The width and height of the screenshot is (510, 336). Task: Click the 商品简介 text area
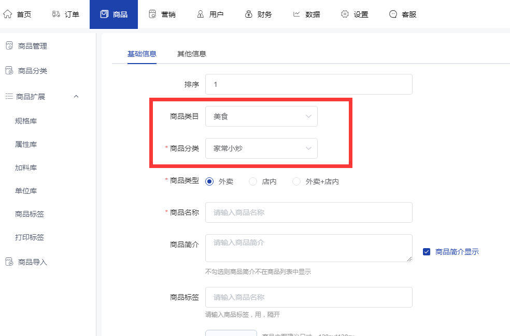tap(309, 248)
